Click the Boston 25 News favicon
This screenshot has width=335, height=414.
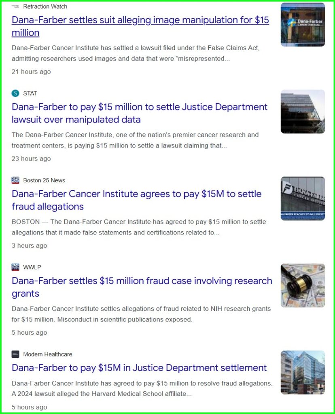point(15,180)
